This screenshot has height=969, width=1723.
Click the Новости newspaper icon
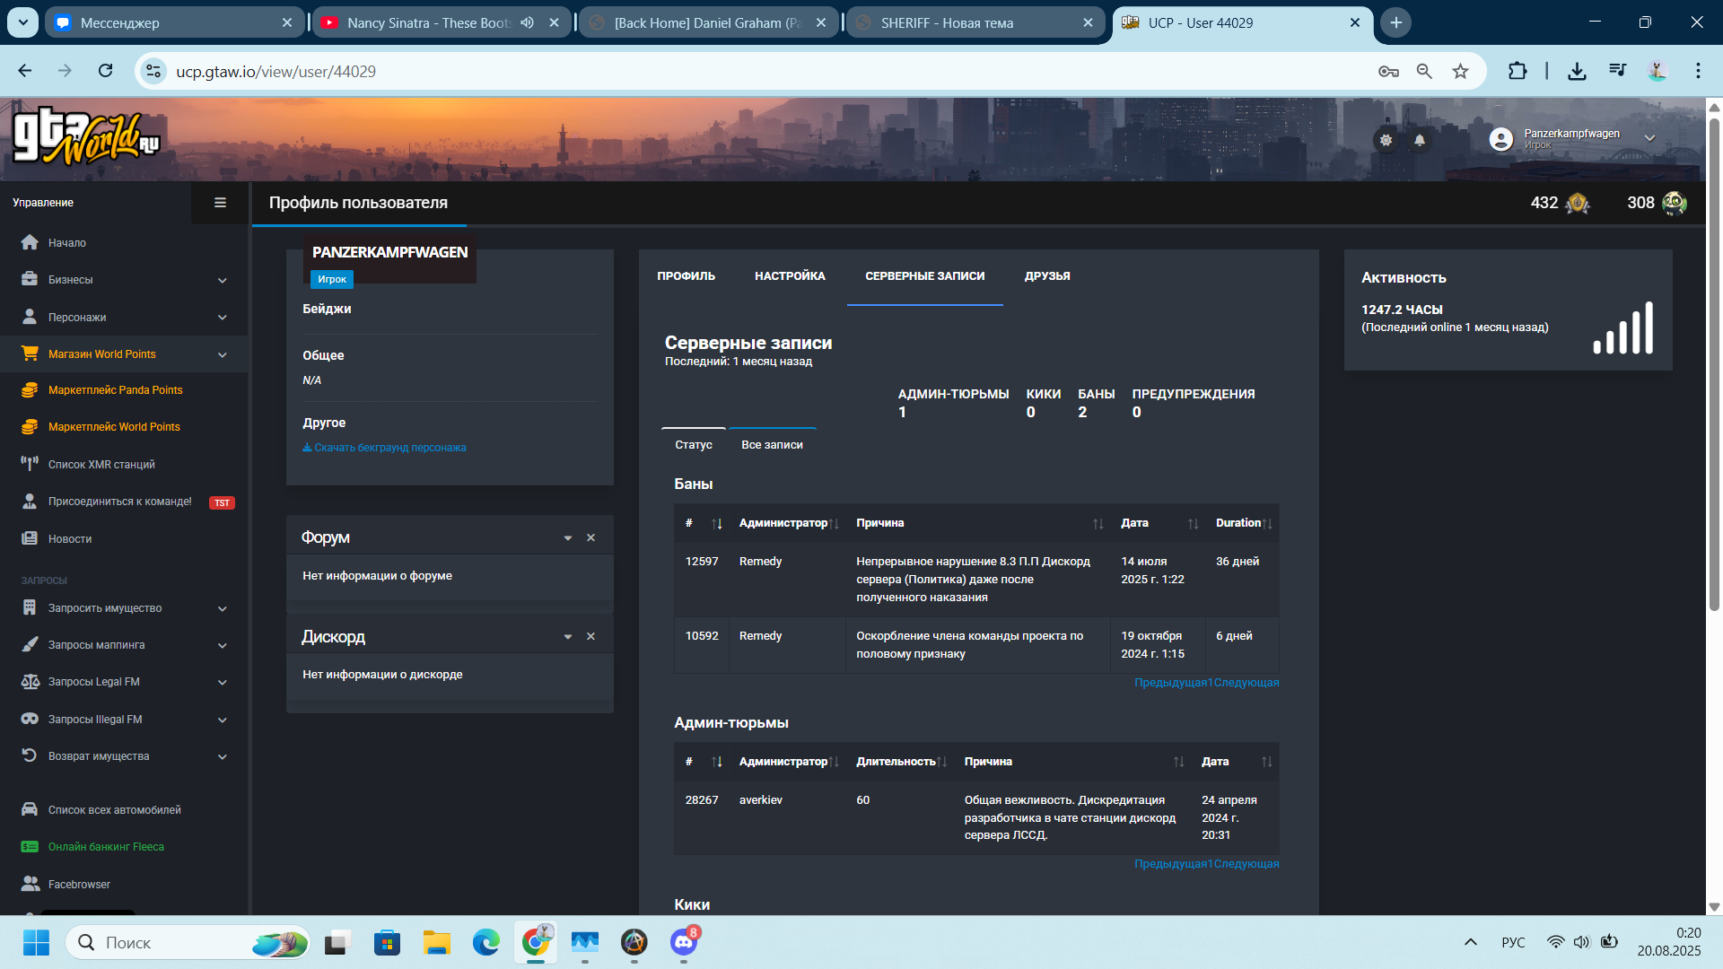click(x=30, y=538)
